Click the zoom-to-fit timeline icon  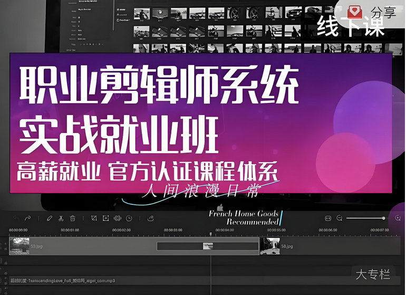[328, 218]
